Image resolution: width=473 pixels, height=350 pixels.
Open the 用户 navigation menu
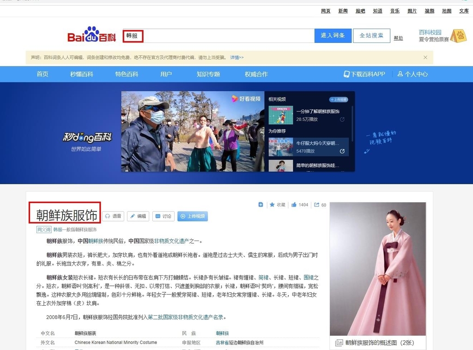pos(166,74)
